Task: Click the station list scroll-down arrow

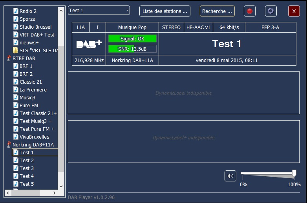Action: (61, 186)
